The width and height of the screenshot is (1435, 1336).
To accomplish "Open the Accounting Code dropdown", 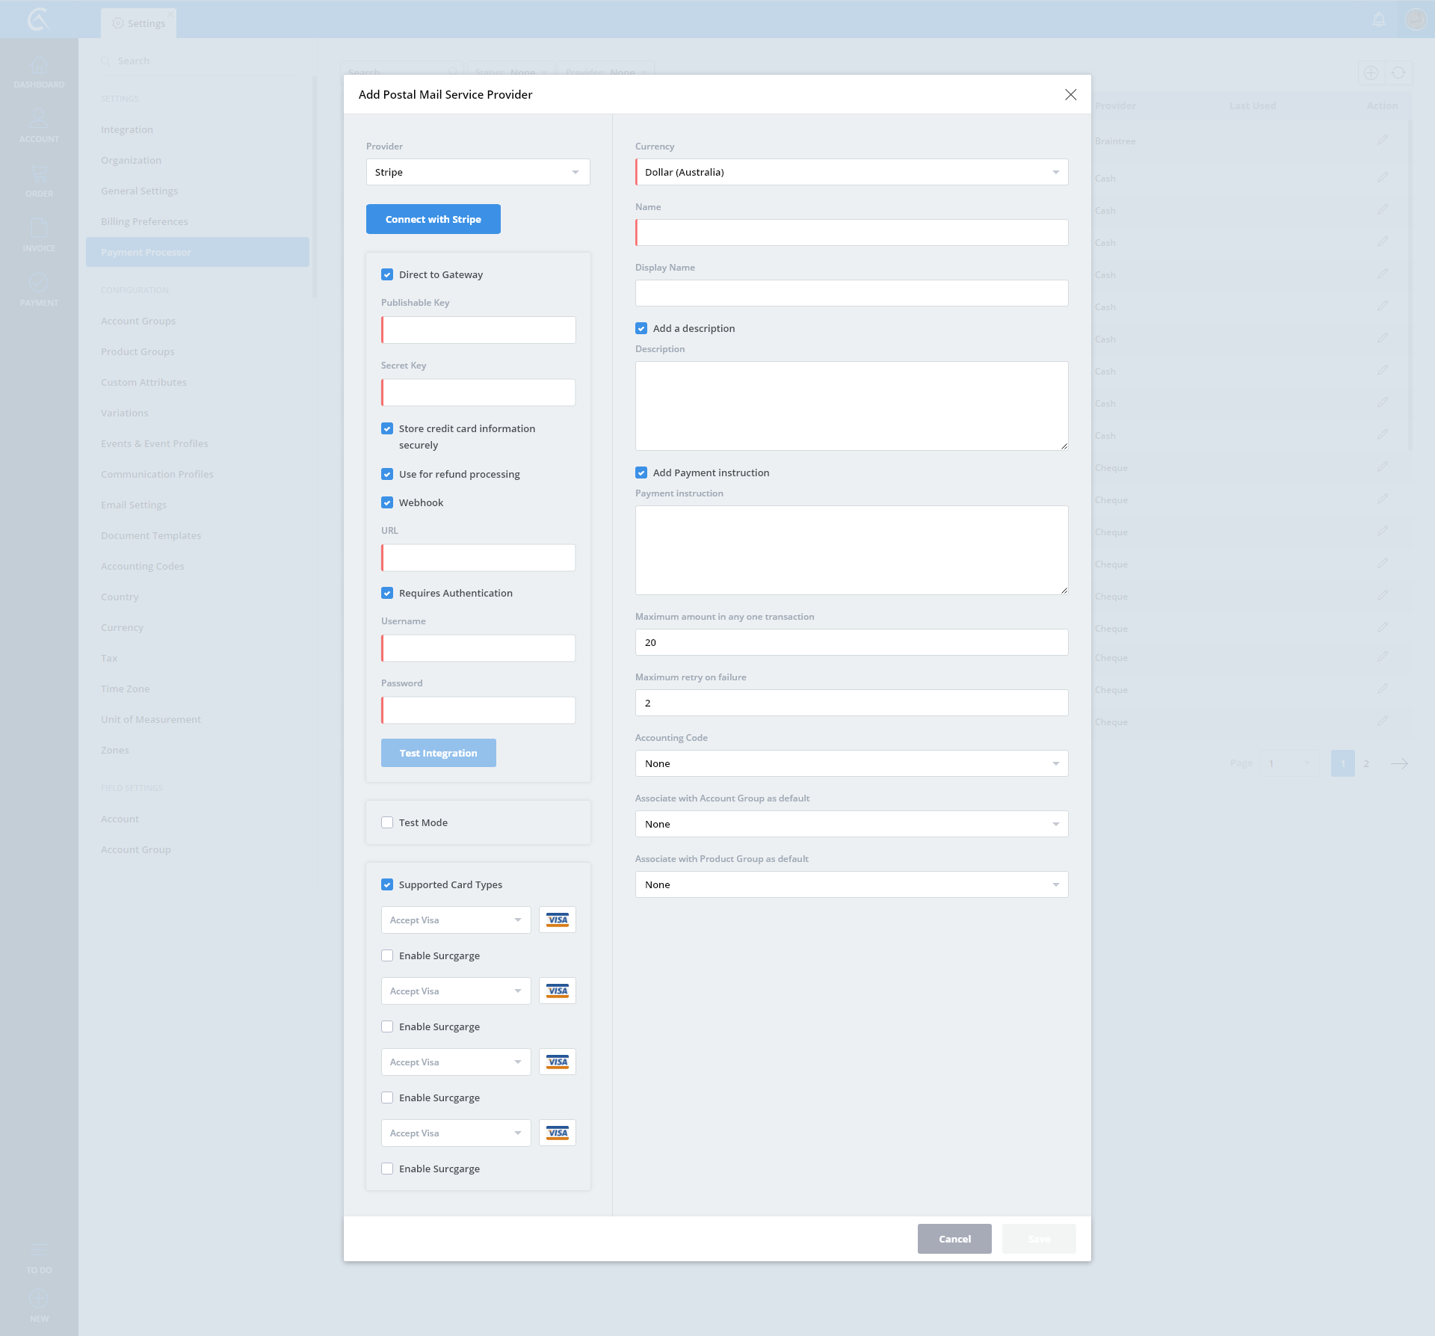I will [x=851, y=763].
